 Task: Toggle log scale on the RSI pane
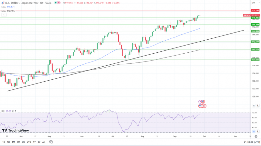pos(258,132)
